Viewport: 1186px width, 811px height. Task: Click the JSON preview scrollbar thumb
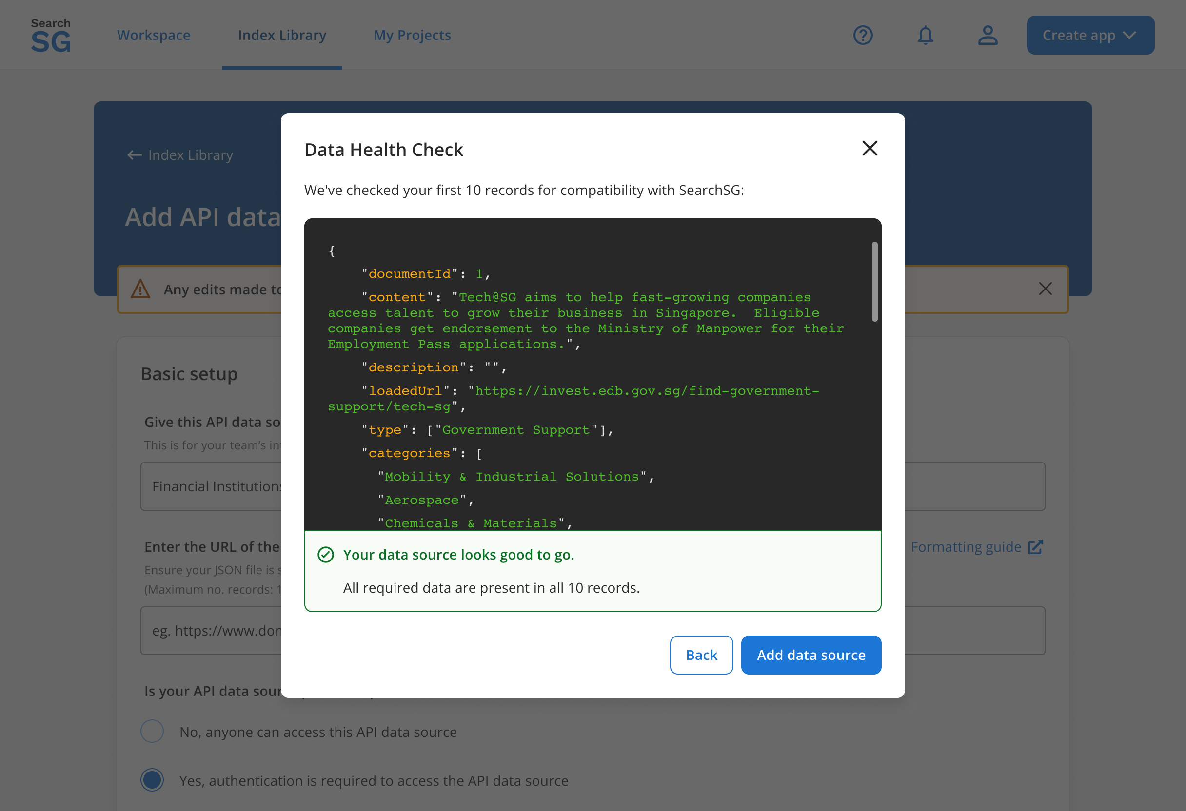(x=874, y=282)
